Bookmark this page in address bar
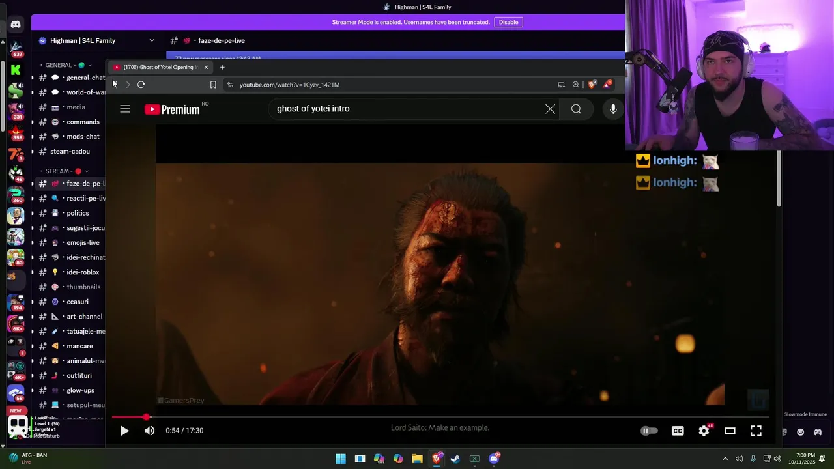The width and height of the screenshot is (834, 469). tap(213, 85)
